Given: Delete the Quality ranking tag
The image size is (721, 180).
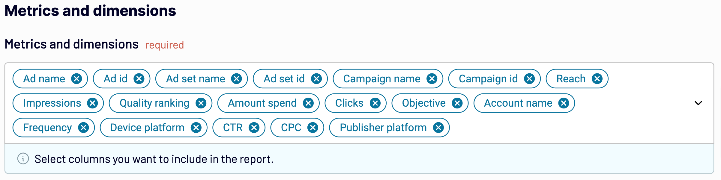Looking at the screenshot, I should (201, 103).
